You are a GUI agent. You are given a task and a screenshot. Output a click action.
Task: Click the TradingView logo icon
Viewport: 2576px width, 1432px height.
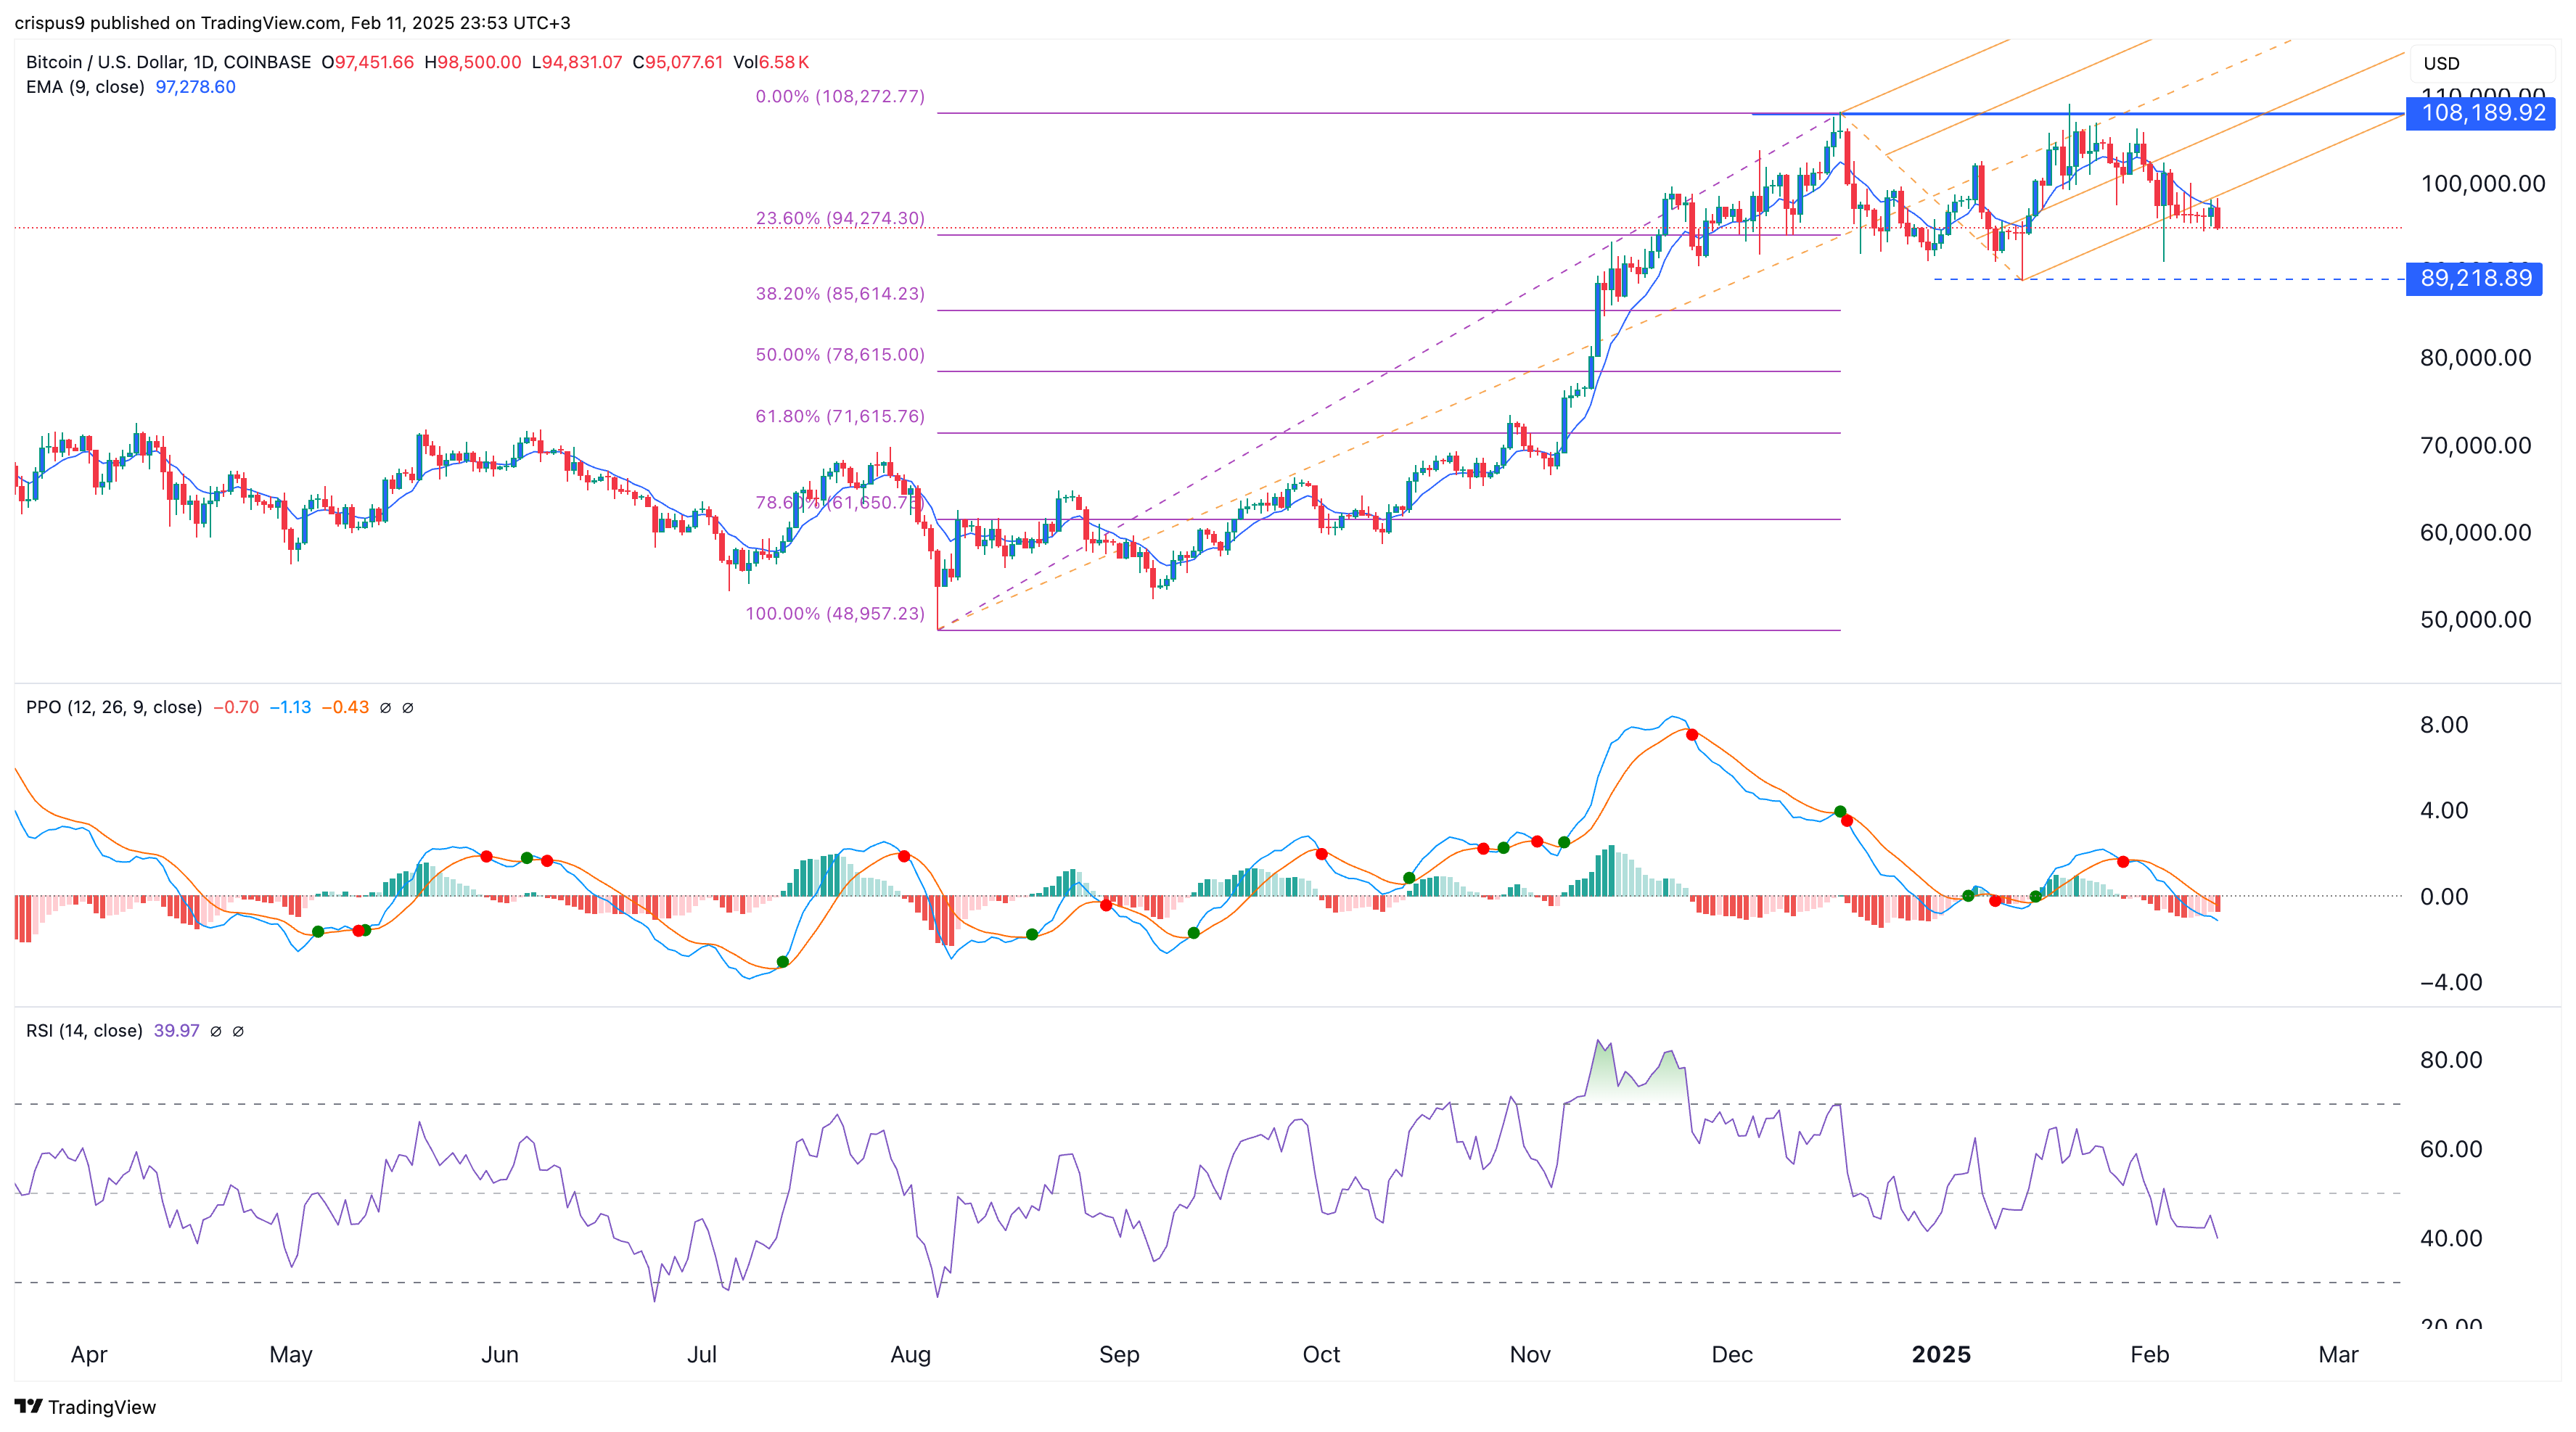[x=28, y=1406]
